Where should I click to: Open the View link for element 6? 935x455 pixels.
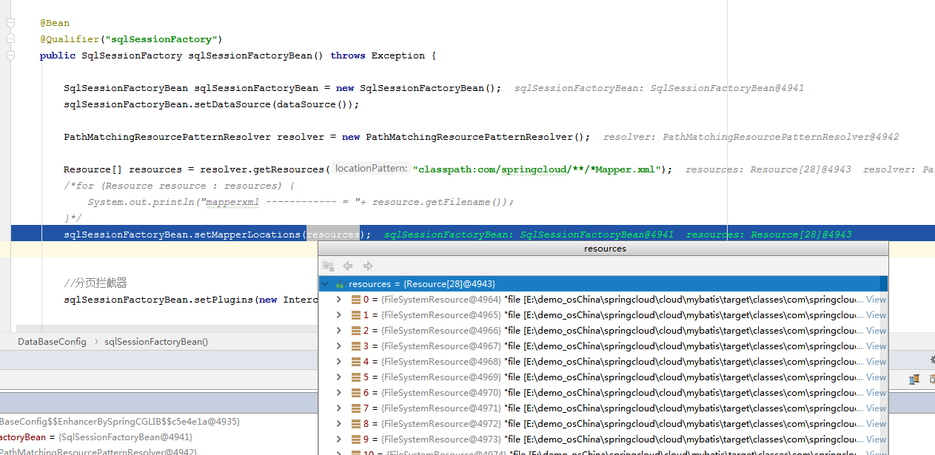coord(876,393)
